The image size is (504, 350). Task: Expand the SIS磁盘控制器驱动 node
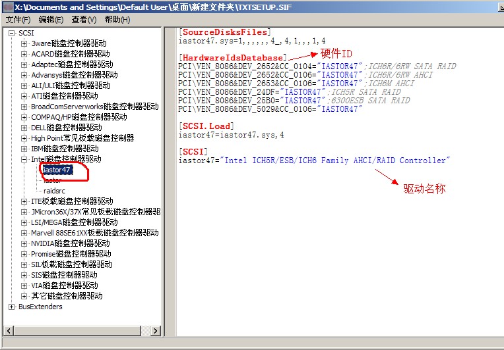(24, 275)
